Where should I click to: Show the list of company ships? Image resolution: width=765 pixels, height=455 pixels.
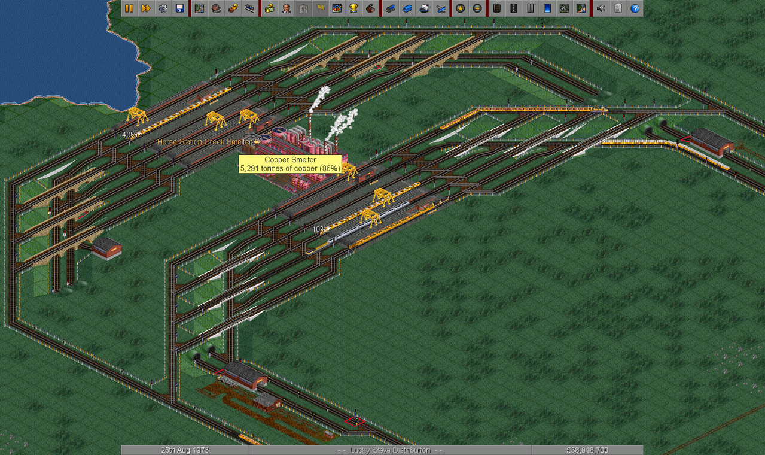pyautogui.click(x=424, y=8)
